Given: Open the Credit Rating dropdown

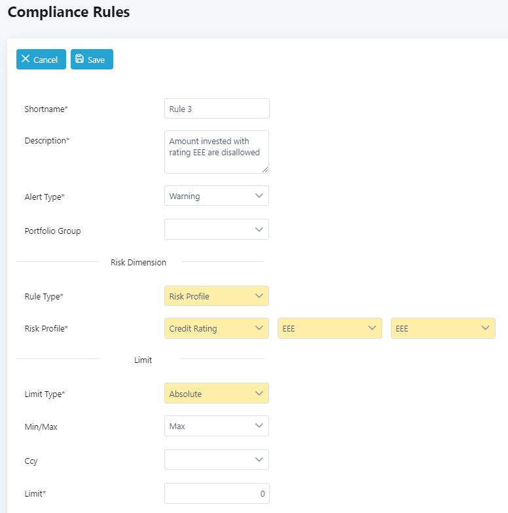Looking at the screenshot, I should 216,328.
